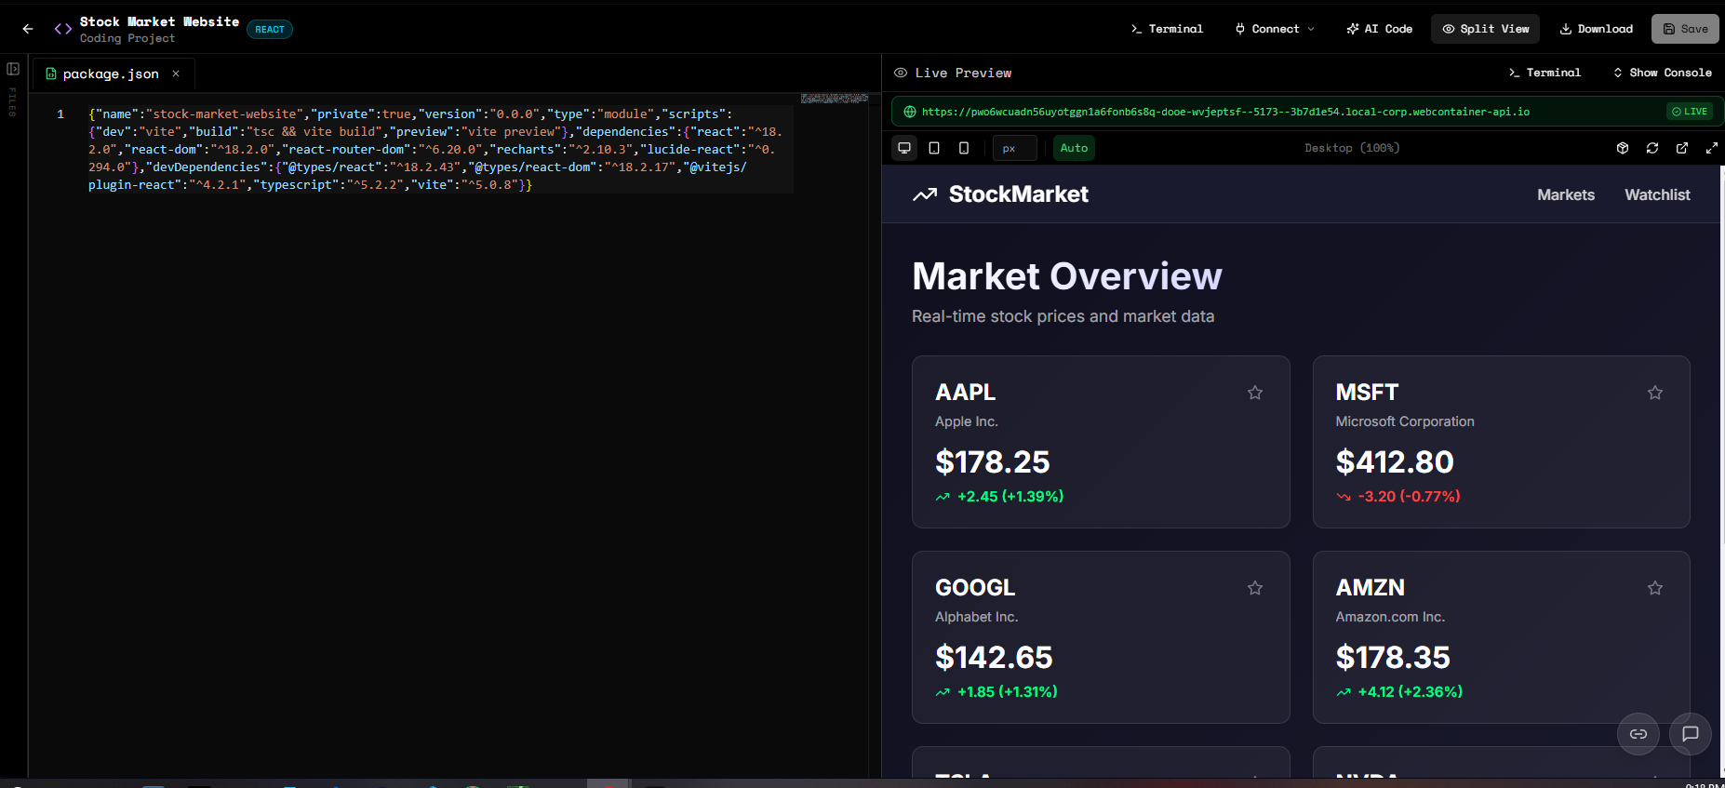Click the LIVE status badge
This screenshot has height=788, width=1725.
click(x=1690, y=112)
